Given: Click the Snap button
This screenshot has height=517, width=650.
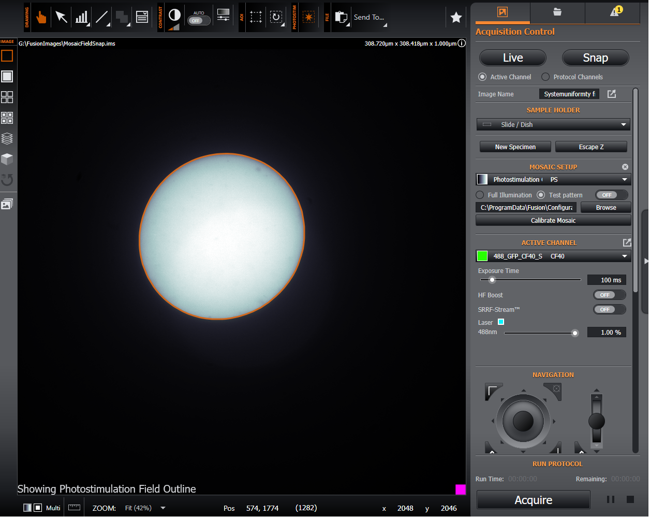Looking at the screenshot, I should [x=595, y=58].
